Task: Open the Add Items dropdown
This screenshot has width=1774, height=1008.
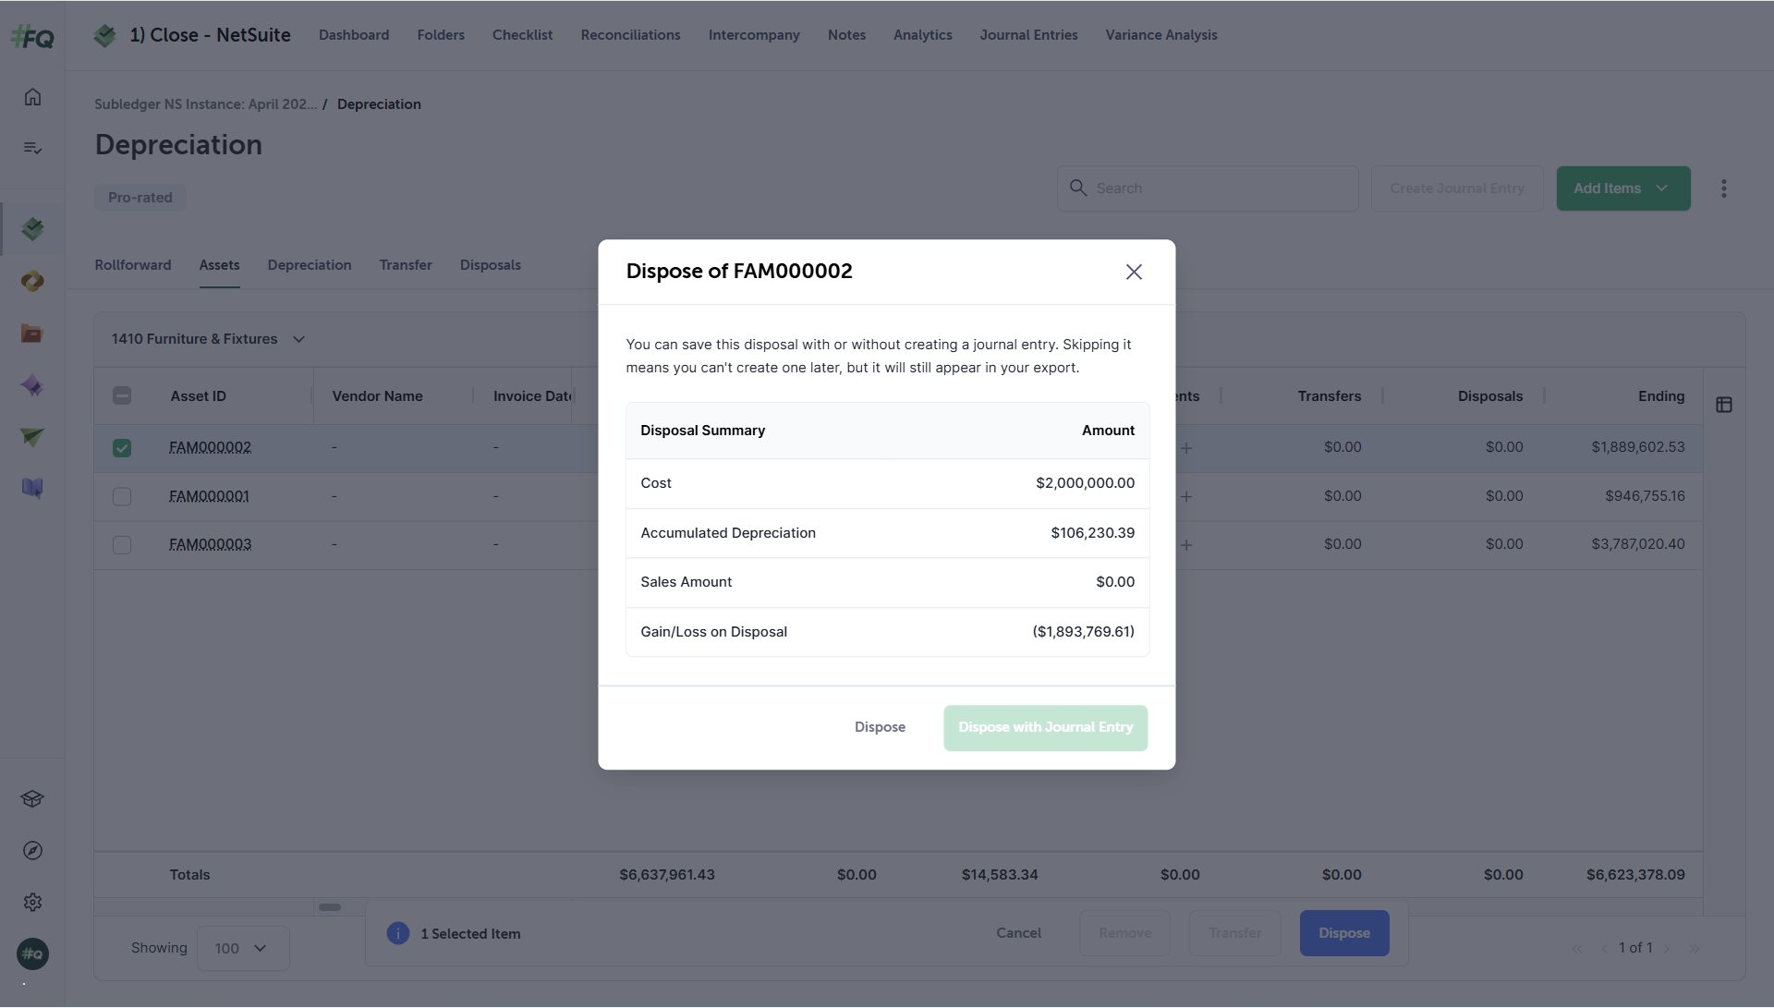Action: pos(1623,188)
